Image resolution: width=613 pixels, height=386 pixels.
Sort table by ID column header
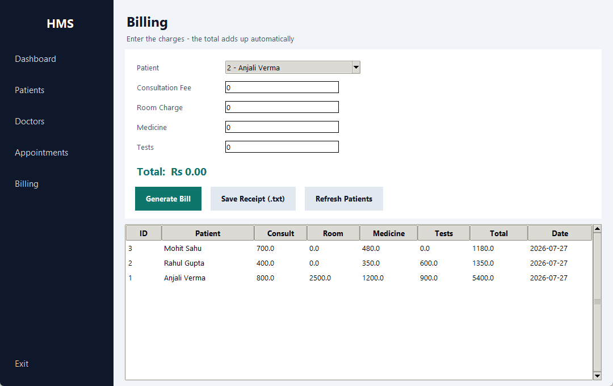coord(144,233)
